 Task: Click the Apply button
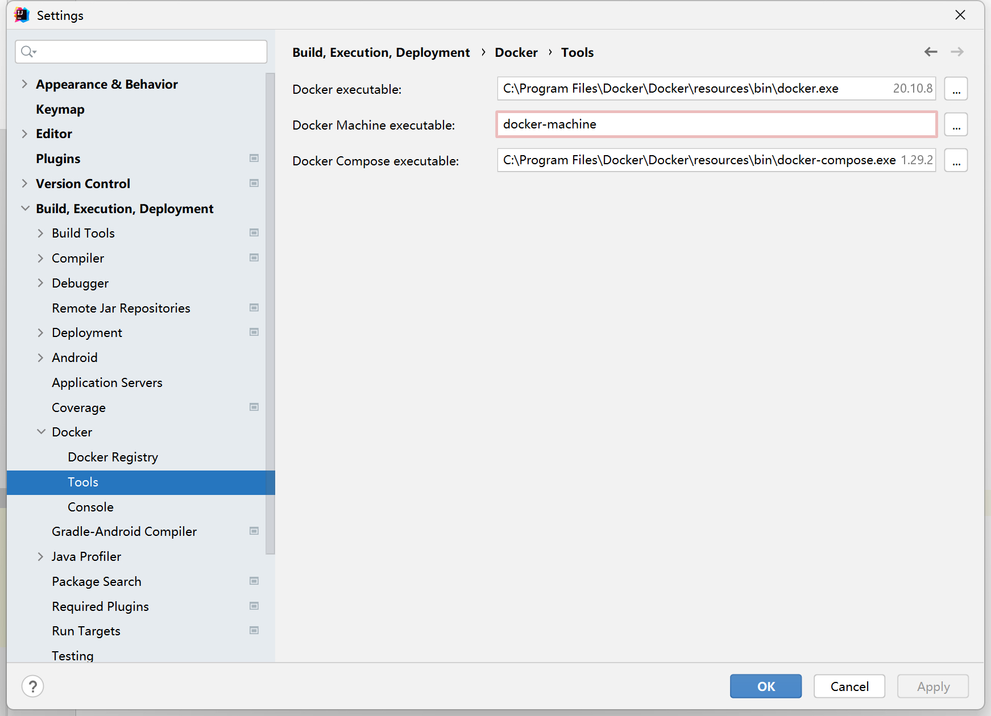pyautogui.click(x=933, y=686)
